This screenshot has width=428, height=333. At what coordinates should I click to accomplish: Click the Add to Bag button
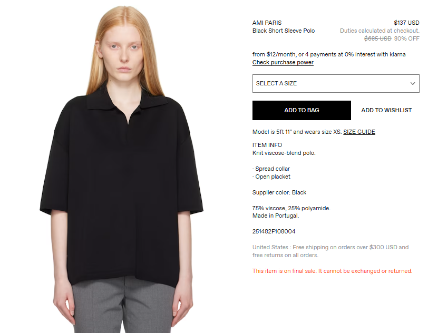click(301, 110)
